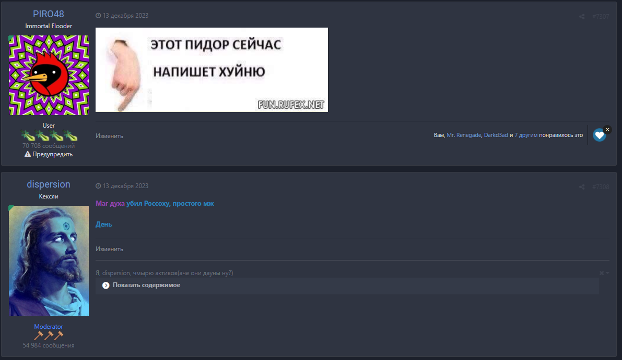The width and height of the screenshot is (622, 360).
Task: Click the share icon on post #7308
Action: 582,186
